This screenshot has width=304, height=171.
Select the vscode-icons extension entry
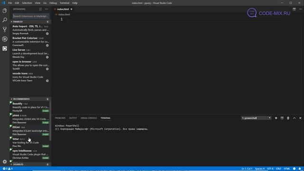30,77
